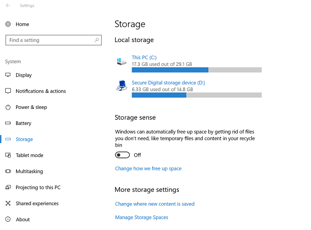
Task: Click the Secure Digital storage device icon
Action: [122, 86]
